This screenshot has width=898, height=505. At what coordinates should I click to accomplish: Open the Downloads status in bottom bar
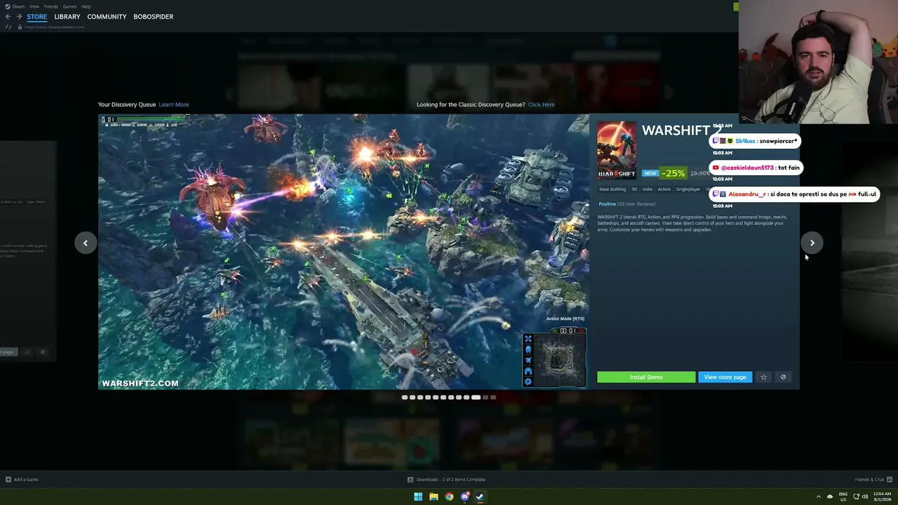click(447, 480)
